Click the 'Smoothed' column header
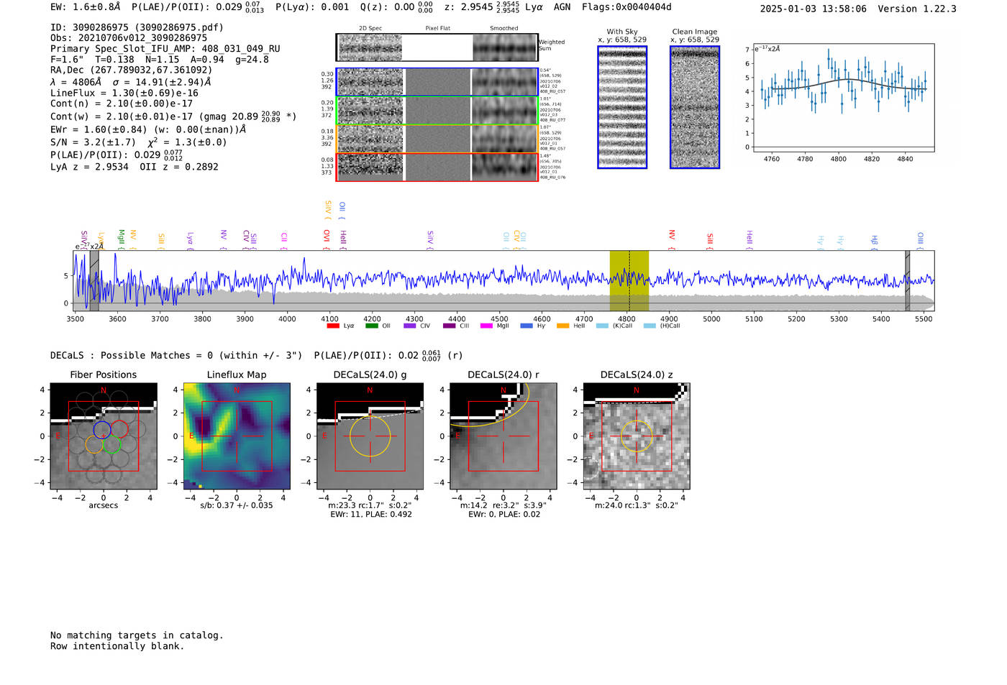1007x685 pixels. [504, 29]
